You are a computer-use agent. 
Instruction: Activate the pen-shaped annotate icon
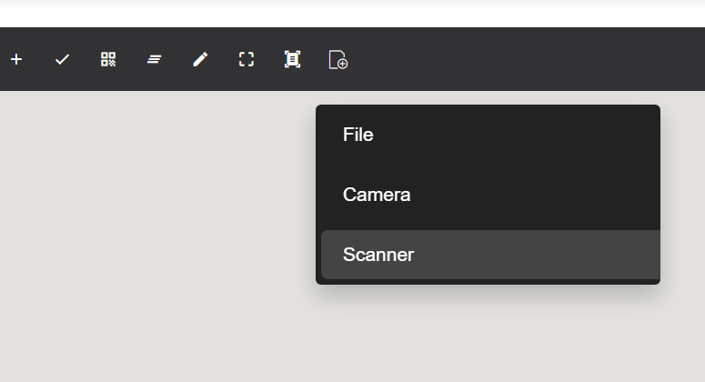[x=200, y=59]
